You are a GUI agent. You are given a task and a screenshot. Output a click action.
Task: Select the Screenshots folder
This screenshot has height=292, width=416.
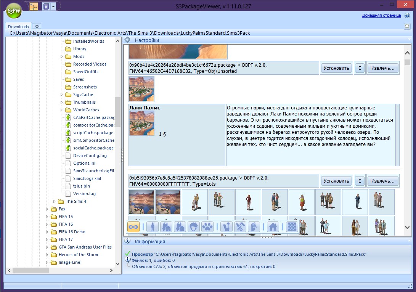[85, 87]
